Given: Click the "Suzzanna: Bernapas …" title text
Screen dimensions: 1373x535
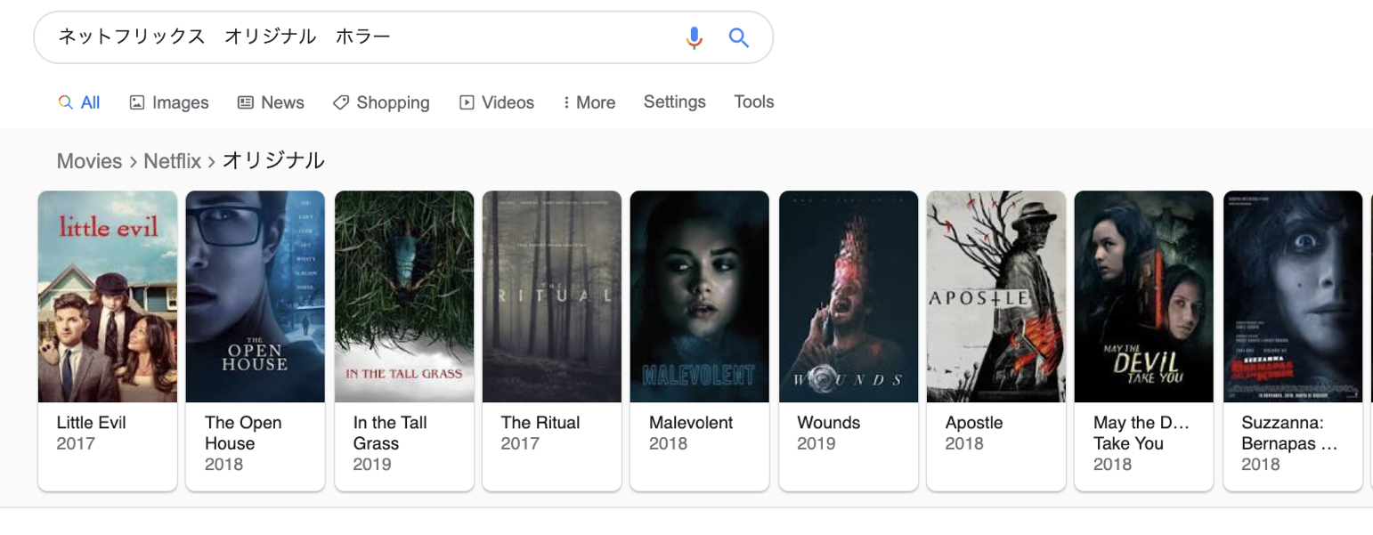Looking at the screenshot, I should (x=1290, y=434).
